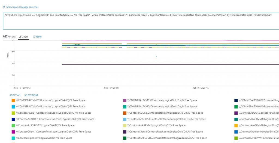
Task: Toggle ContosoClient1 LogicalDisk(C:) magenta legend swatch
Action: tap(13, 132)
